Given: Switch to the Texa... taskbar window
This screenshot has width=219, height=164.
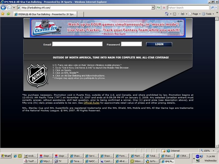Looking at the screenshot, I should pyautogui.click(x=76, y=161).
